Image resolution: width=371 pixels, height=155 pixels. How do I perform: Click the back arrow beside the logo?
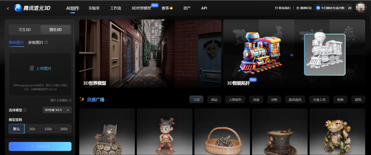[x=8, y=8]
